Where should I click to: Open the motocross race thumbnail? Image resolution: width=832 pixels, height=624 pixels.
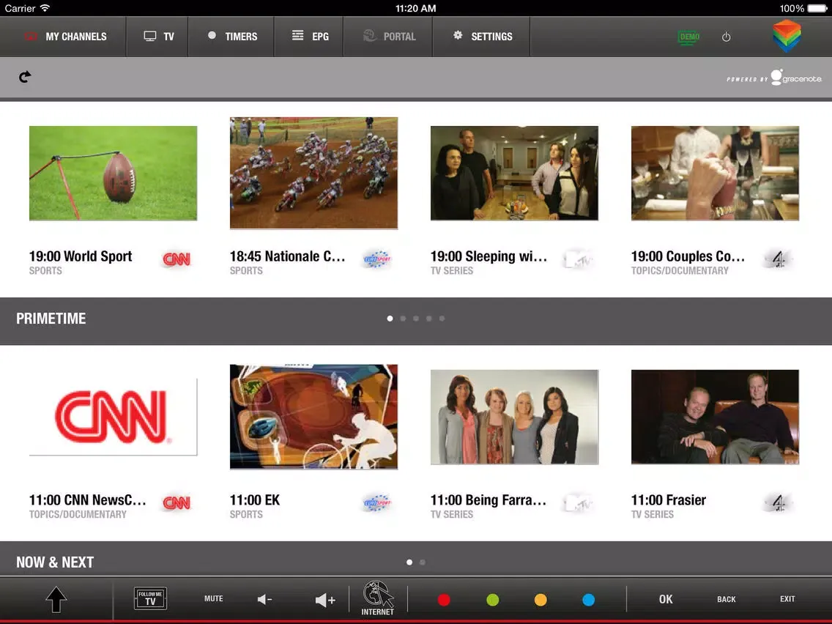(x=313, y=173)
